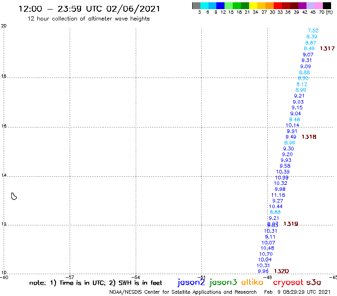This screenshot has width=337, height=296.
Task: Click the wave height value 9.11
Action: pos(270,237)
